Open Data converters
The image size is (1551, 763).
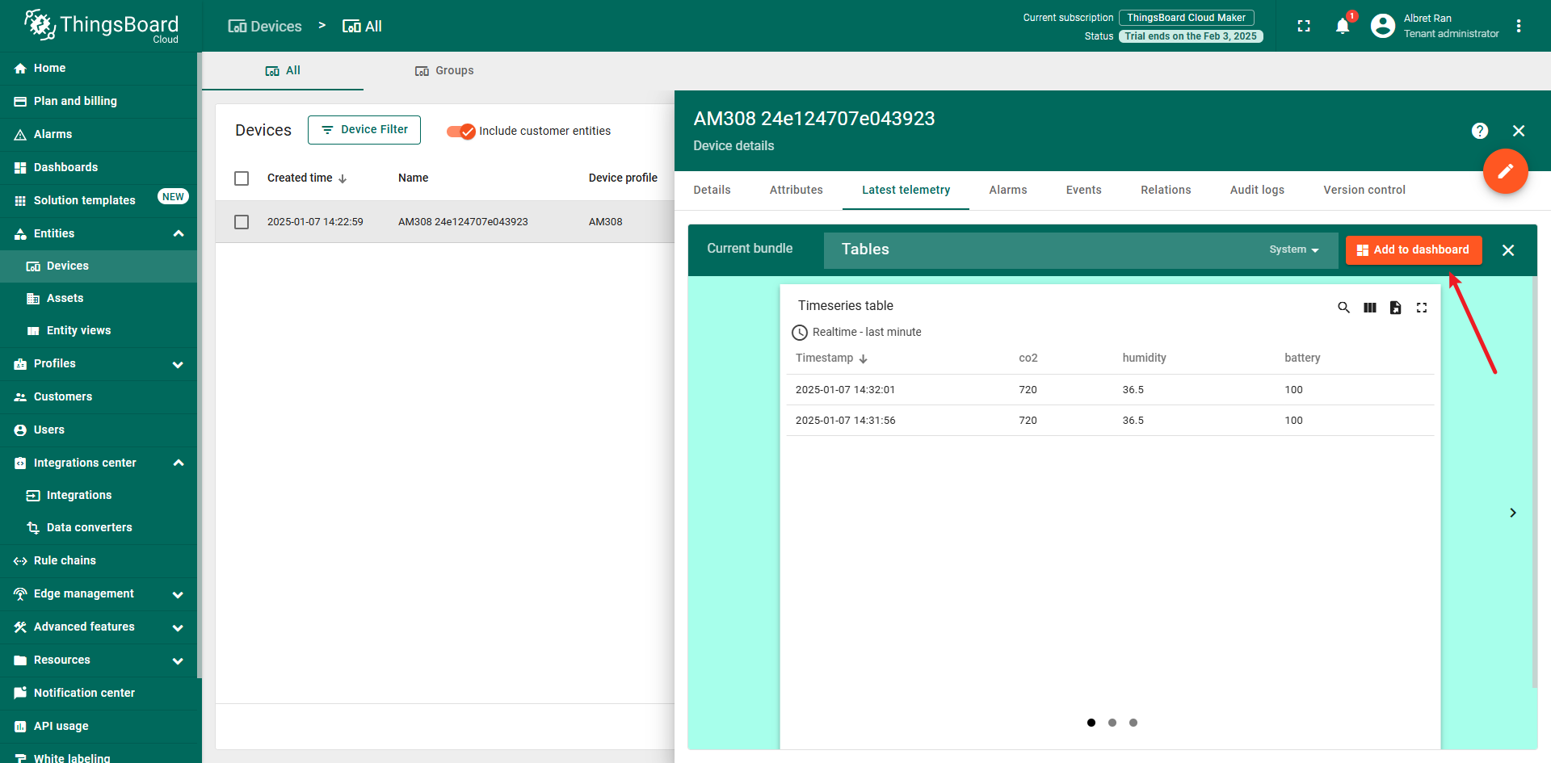point(99,528)
